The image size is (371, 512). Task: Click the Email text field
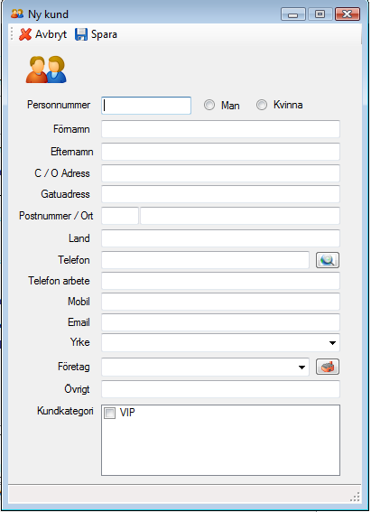pyautogui.click(x=220, y=322)
